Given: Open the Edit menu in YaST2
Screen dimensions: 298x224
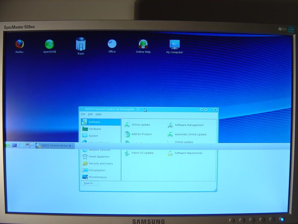Looking at the screenshot, I should pos(90,114).
